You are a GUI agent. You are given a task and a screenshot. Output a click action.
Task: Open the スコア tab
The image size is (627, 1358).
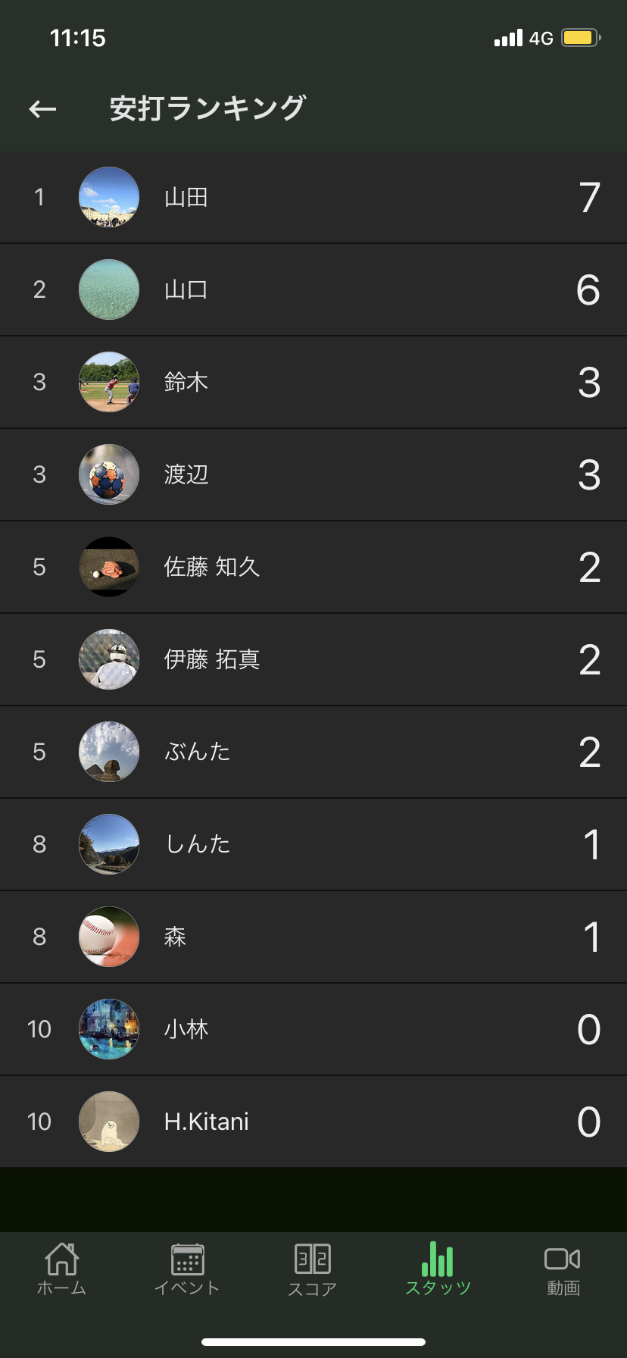coord(313,1269)
